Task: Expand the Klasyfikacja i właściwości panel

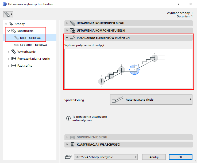Action: [128, 145]
